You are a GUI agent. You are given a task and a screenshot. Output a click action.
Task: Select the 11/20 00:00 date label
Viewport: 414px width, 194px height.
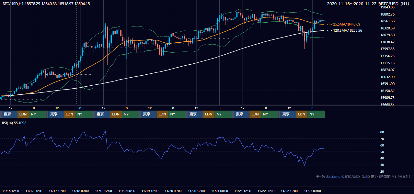pyautogui.click(x=173, y=191)
